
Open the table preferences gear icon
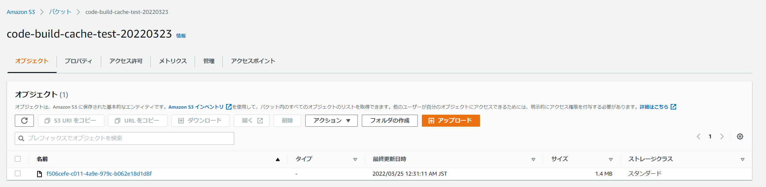coord(740,136)
